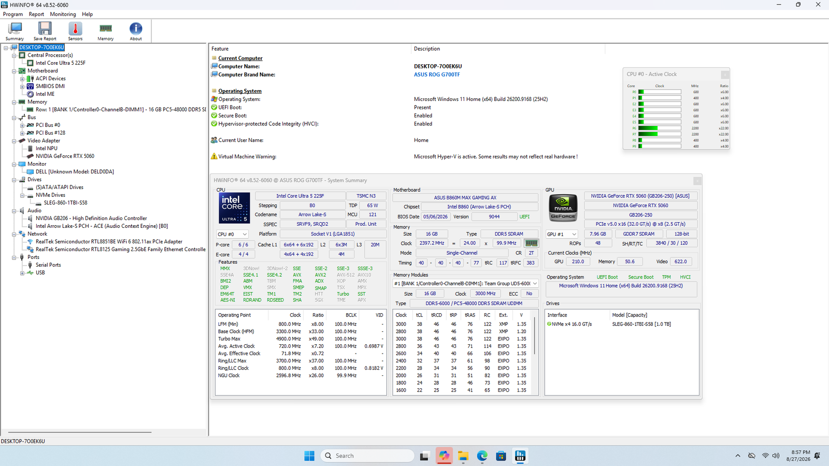Open the CPU #0 selector dropdown
This screenshot has height=466, width=829.
(x=232, y=235)
